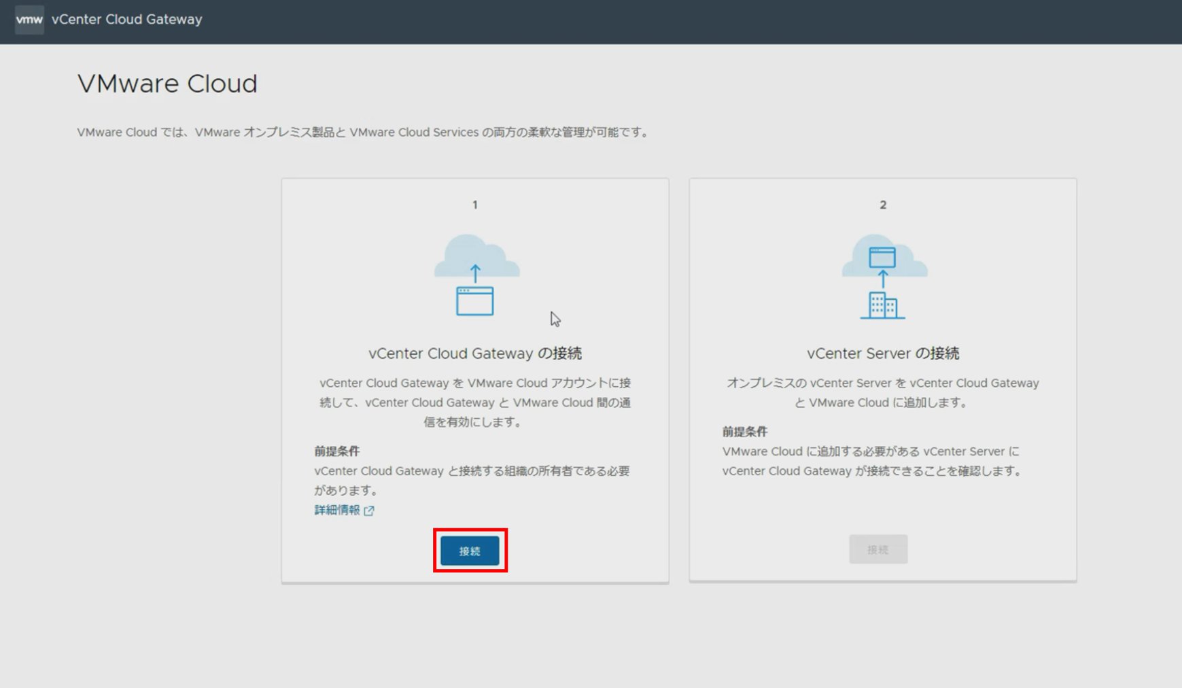
Task: Click the heading 'vCenter Cloud Gateway の接続'
Action: pyautogui.click(x=475, y=354)
